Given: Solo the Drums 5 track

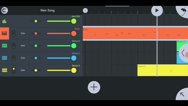Looking at the screenshot, I should pyautogui.click(x=23, y=70).
